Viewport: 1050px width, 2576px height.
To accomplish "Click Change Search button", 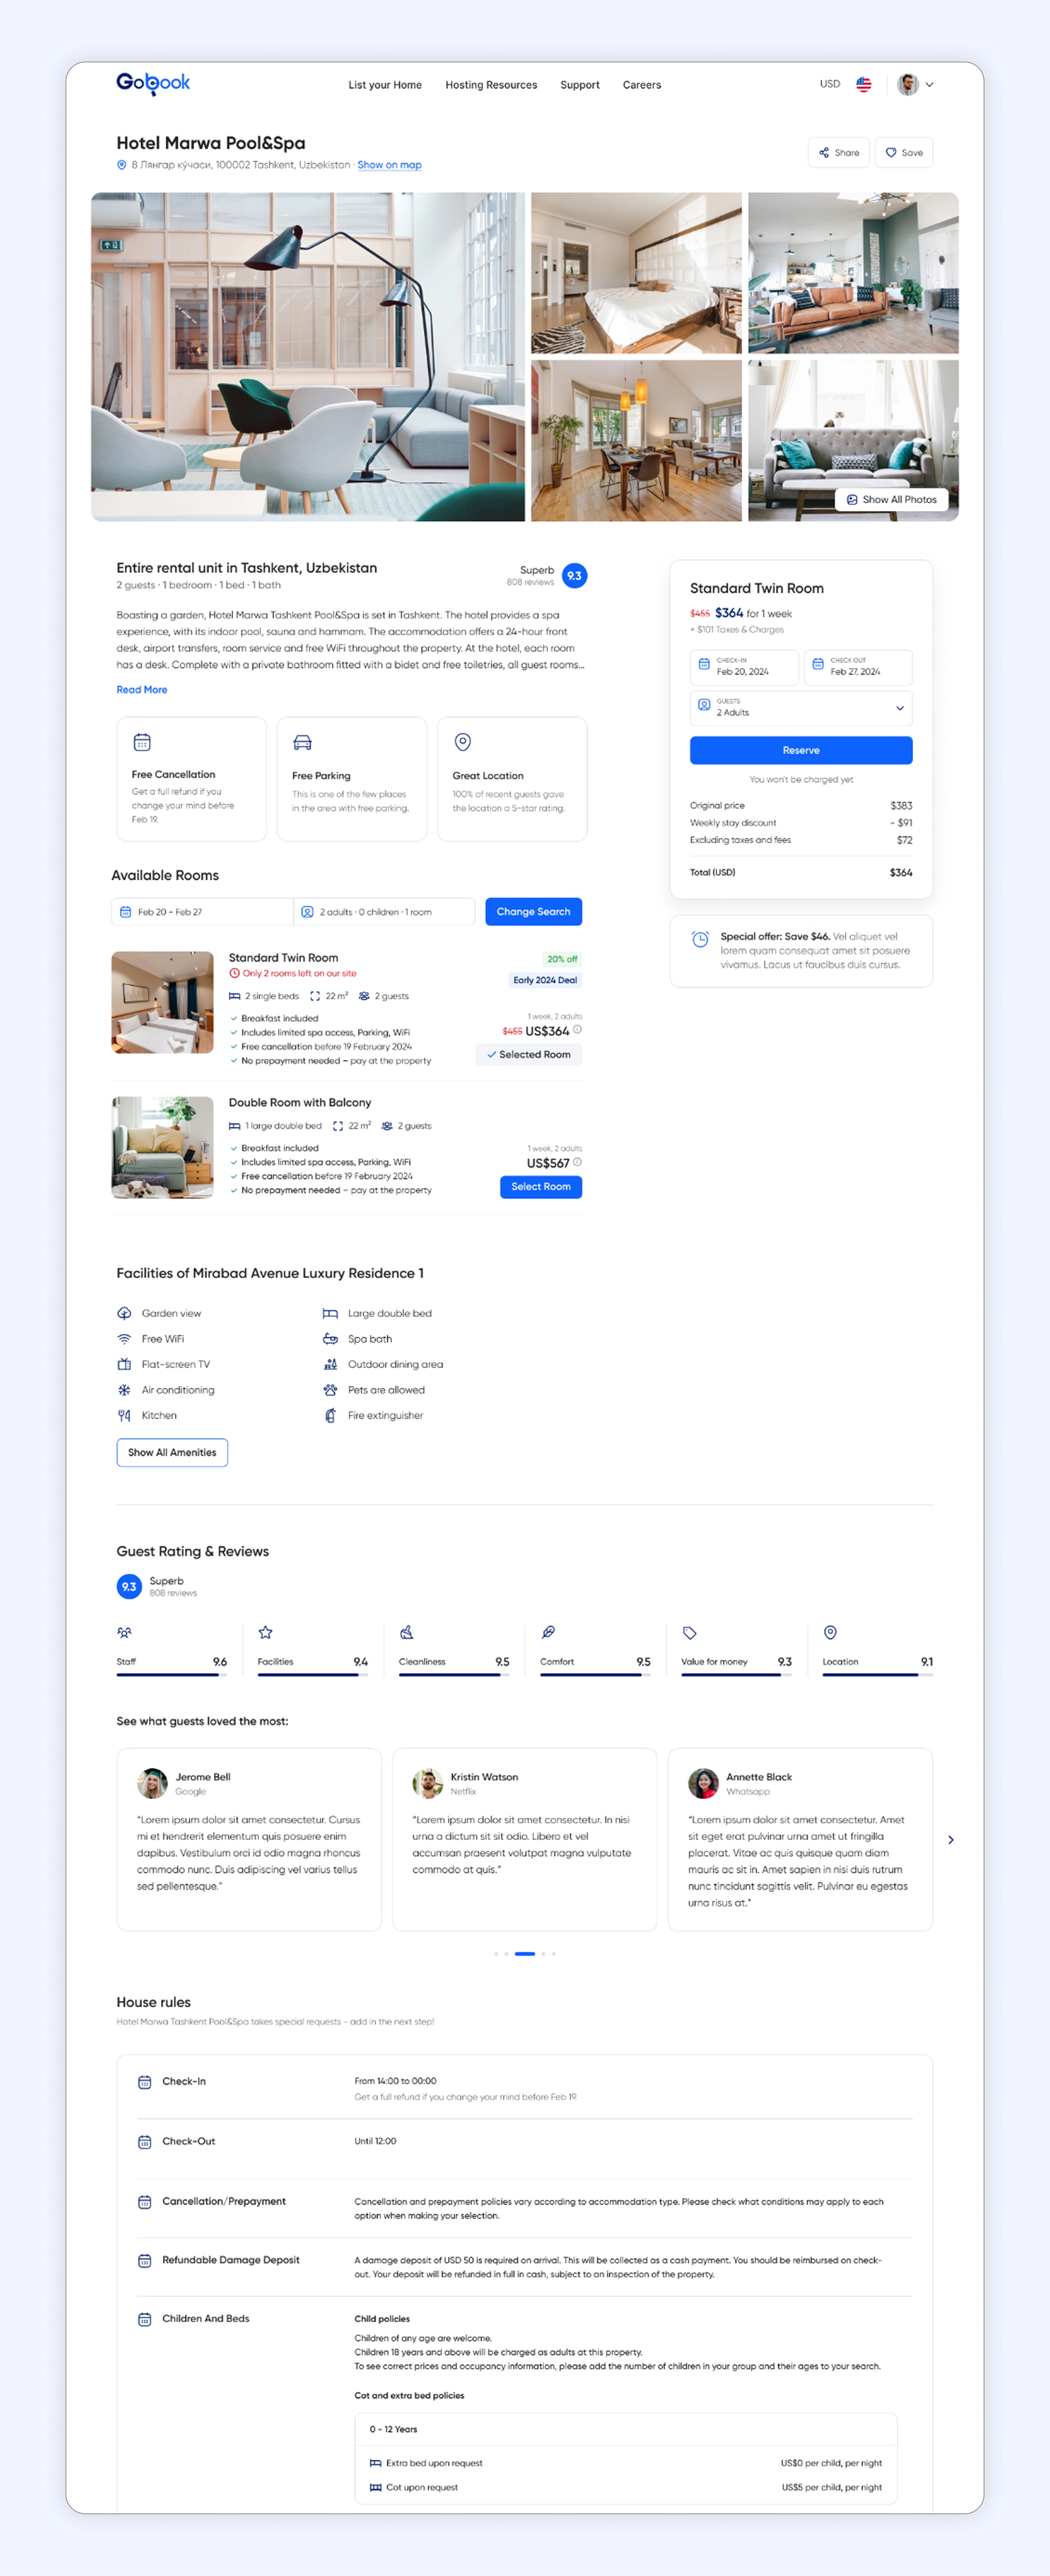I will pyautogui.click(x=534, y=912).
